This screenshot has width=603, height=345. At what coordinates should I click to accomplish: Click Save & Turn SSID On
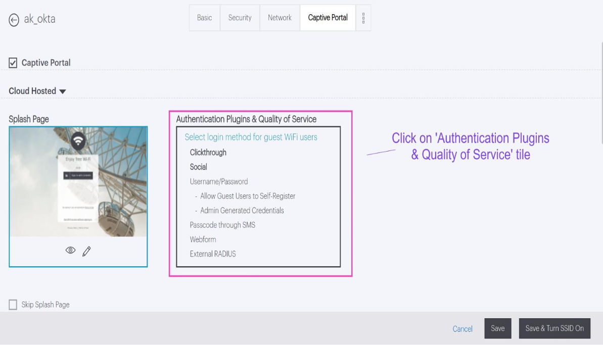pos(554,328)
